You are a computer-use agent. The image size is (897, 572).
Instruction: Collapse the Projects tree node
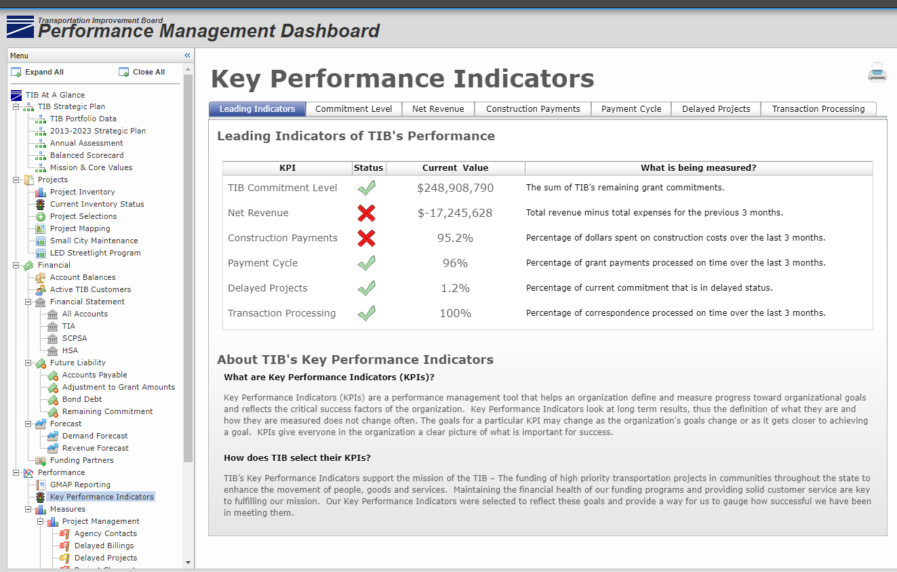pos(16,180)
